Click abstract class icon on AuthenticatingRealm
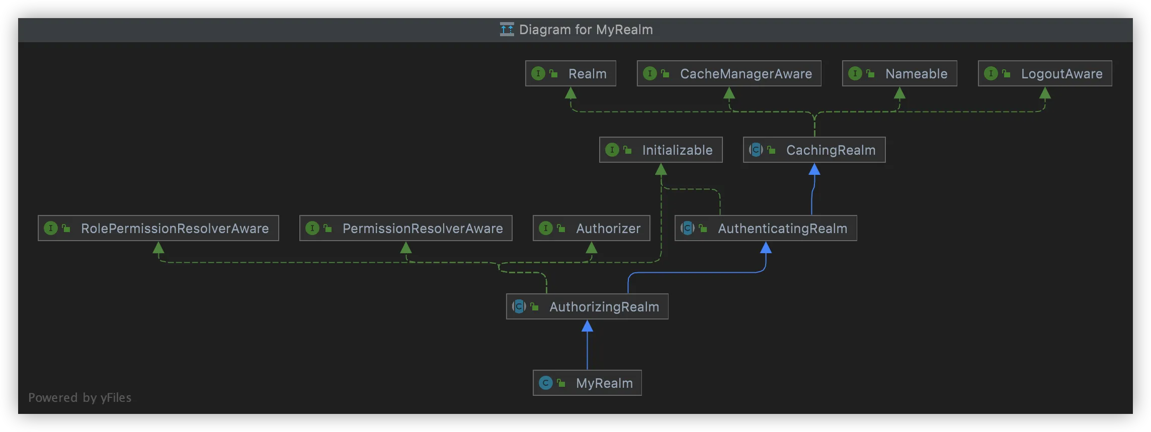The height and width of the screenshot is (432, 1151). pyautogui.click(x=687, y=229)
